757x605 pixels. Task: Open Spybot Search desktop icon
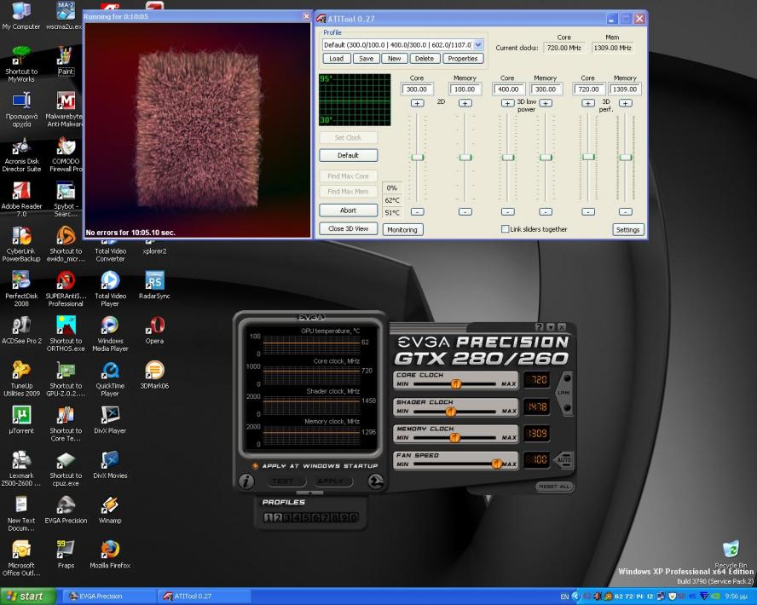pos(66,199)
